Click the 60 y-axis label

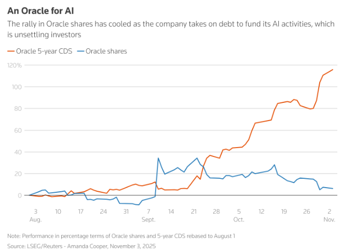(x=18, y=130)
